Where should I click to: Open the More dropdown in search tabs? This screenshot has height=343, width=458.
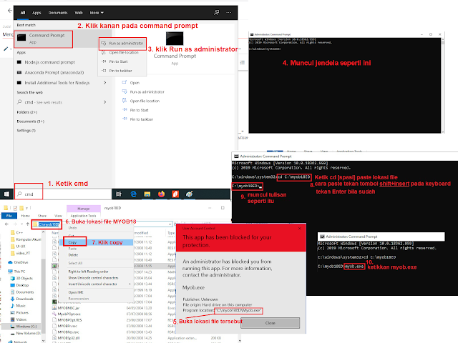tap(97, 13)
